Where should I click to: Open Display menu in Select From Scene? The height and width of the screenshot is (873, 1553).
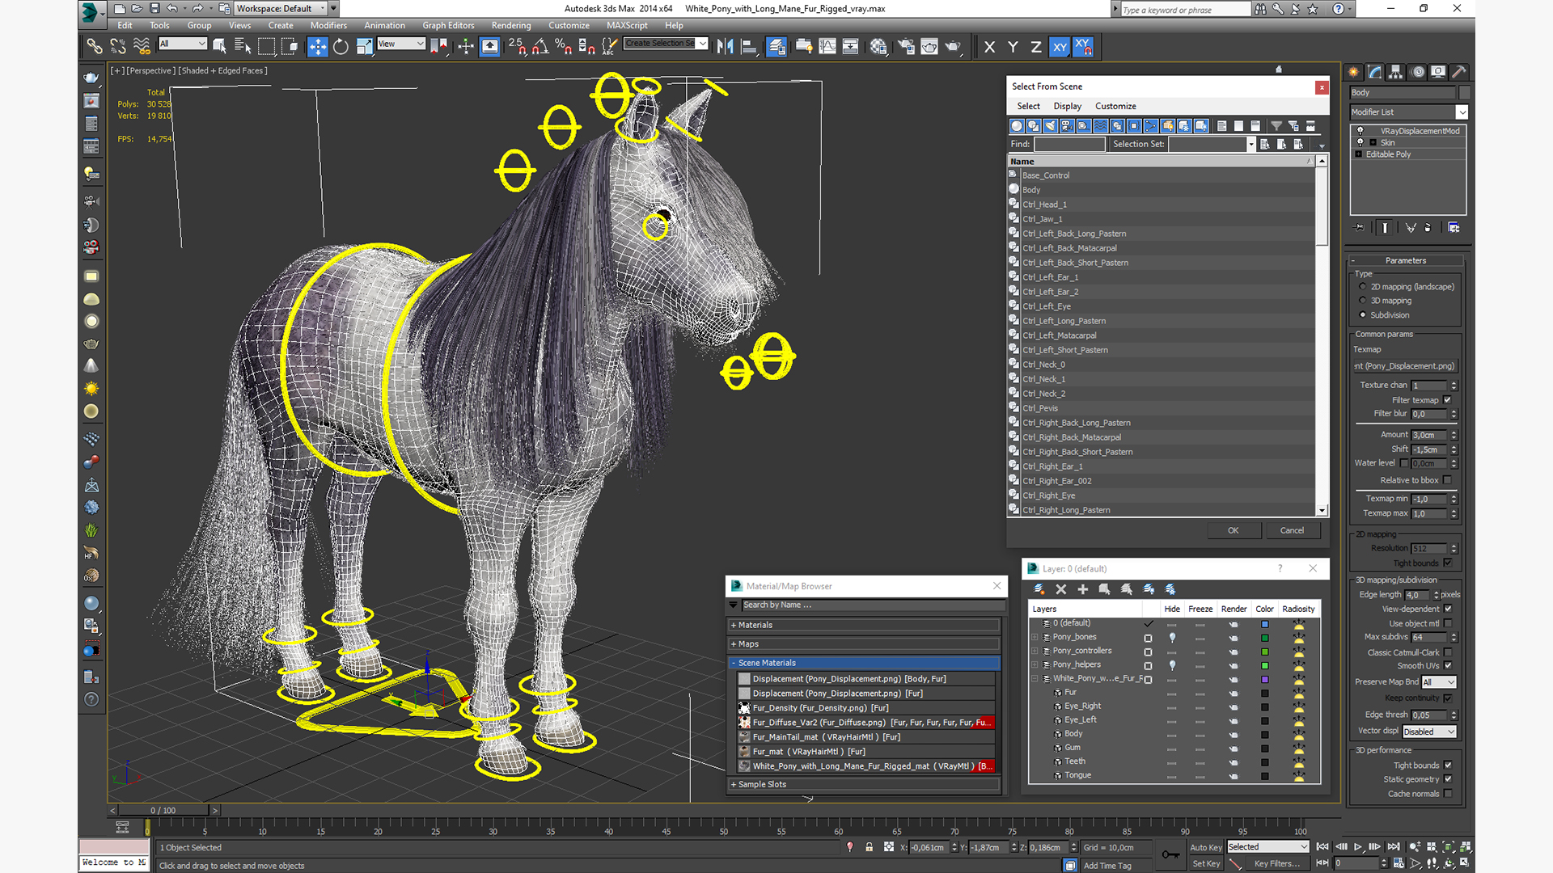point(1067,106)
